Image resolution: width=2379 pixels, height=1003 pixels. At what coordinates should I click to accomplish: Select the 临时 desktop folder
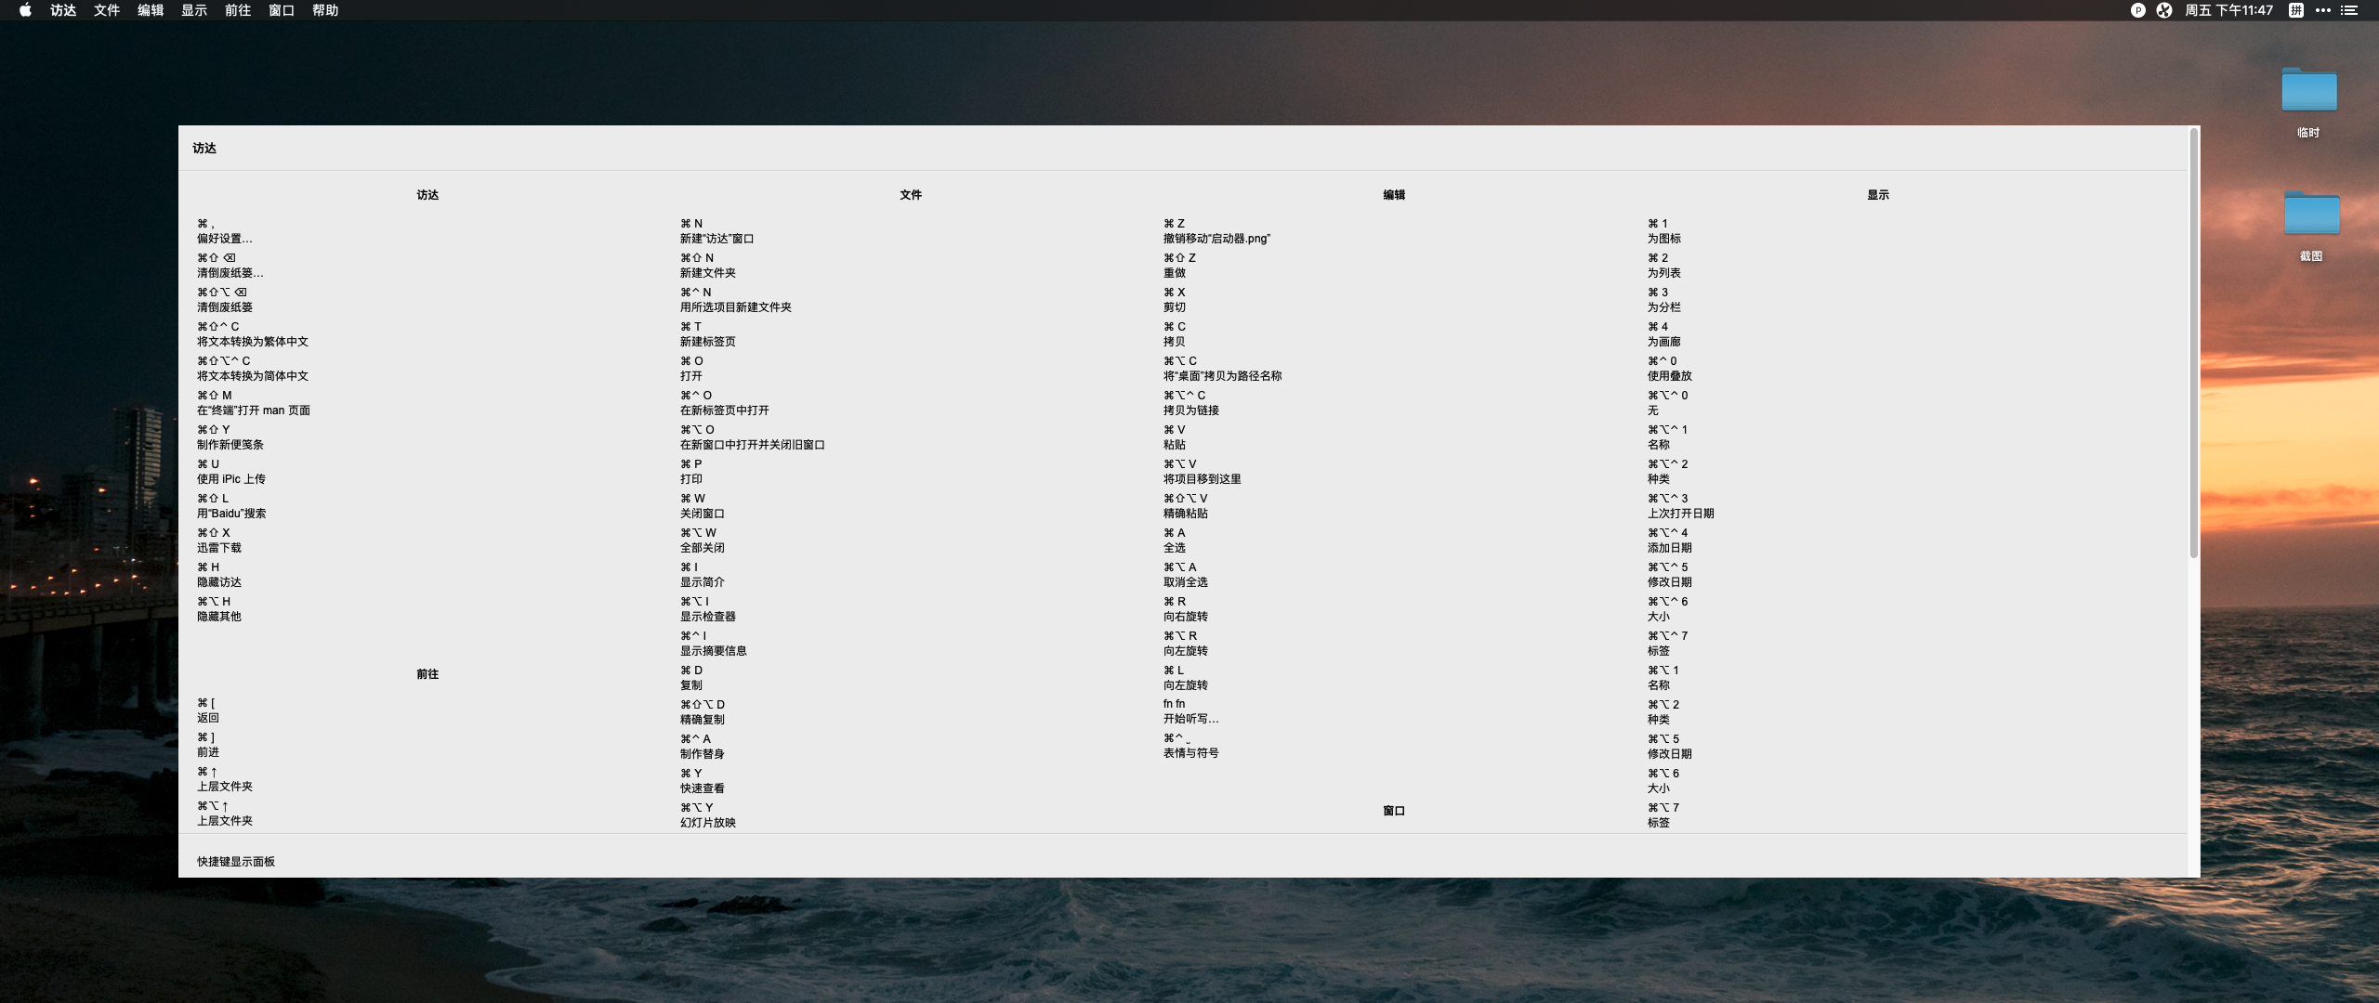pyautogui.click(x=2308, y=91)
